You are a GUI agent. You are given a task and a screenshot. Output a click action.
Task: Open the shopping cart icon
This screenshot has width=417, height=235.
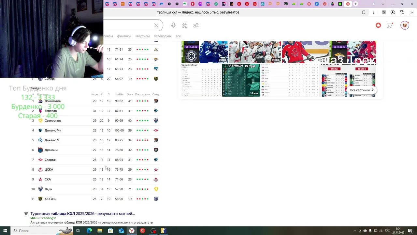coord(390,25)
